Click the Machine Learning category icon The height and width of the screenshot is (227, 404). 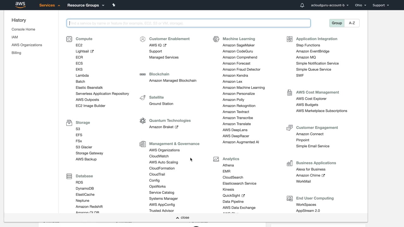click(216, 39)
